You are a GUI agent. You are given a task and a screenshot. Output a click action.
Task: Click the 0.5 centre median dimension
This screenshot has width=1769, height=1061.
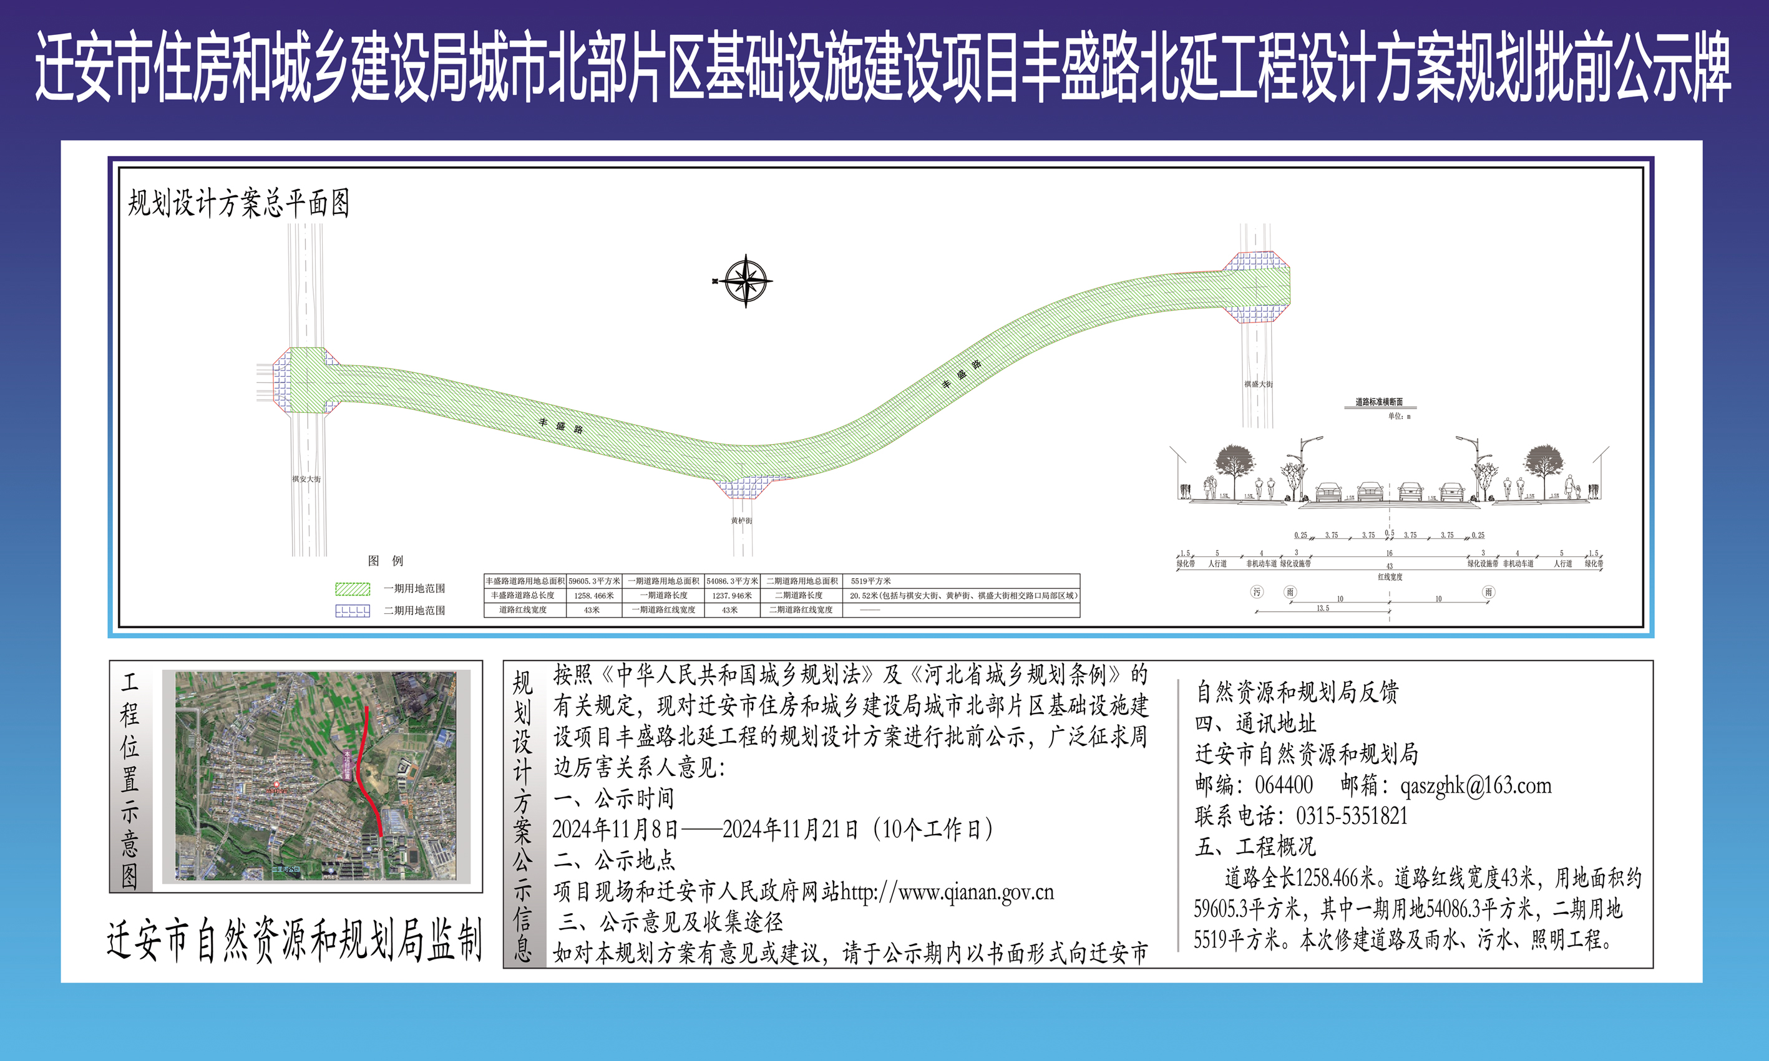tap(1390, 533)
